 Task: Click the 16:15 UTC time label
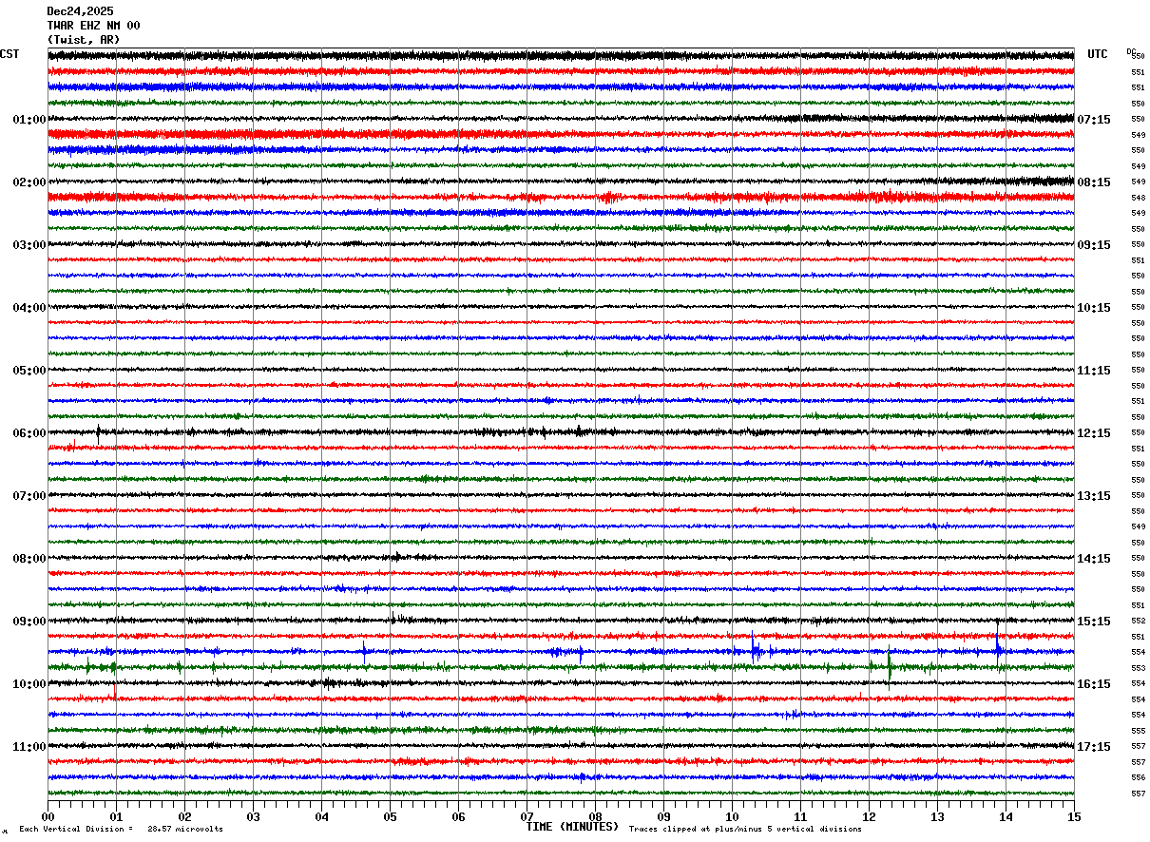1094,684
